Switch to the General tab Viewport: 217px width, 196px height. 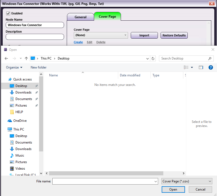tap(80, 17)
